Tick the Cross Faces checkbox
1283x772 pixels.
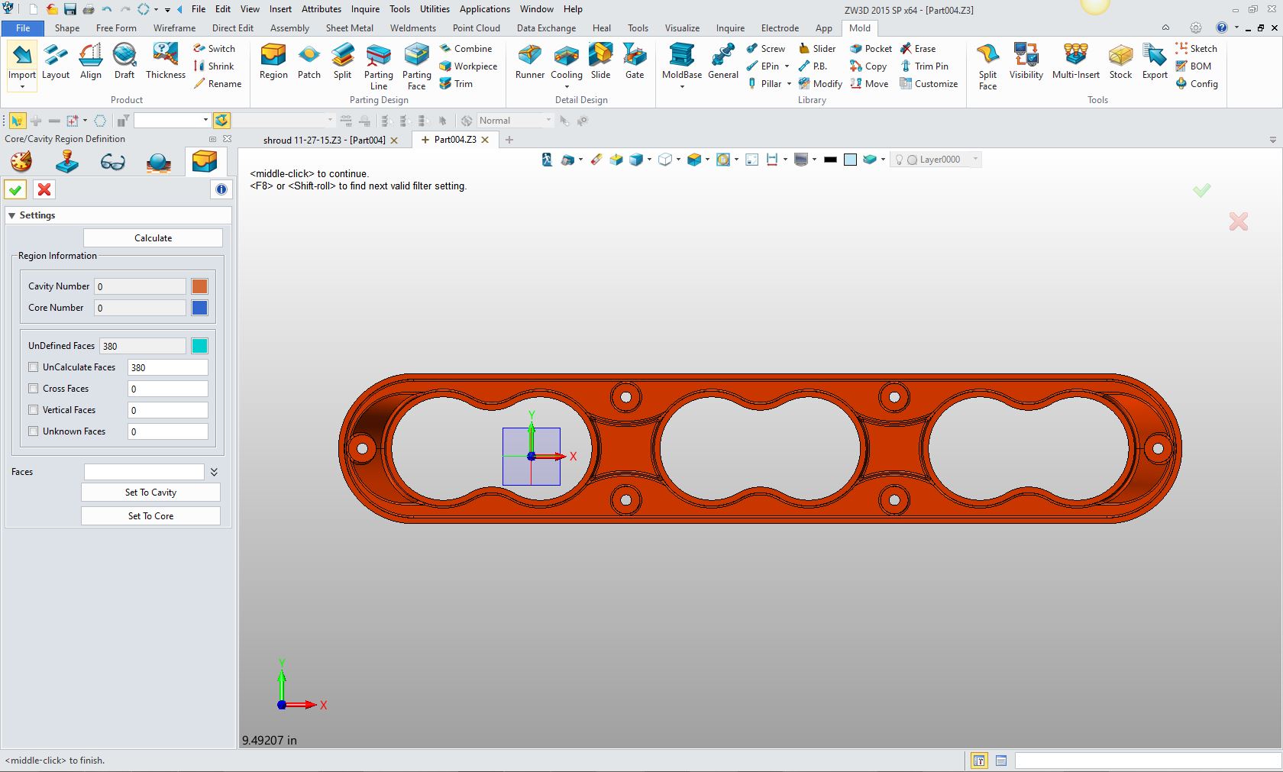pos(34,389)
